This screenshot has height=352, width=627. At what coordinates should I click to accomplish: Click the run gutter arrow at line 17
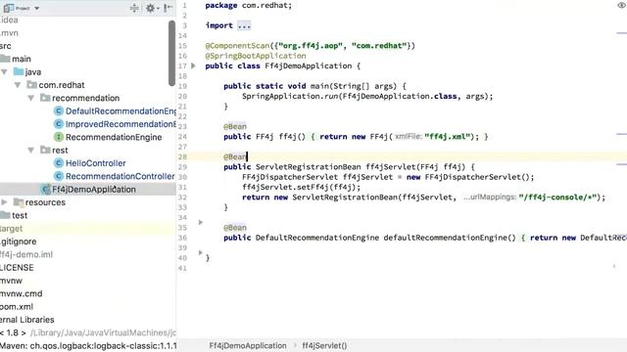click(194, 66)
